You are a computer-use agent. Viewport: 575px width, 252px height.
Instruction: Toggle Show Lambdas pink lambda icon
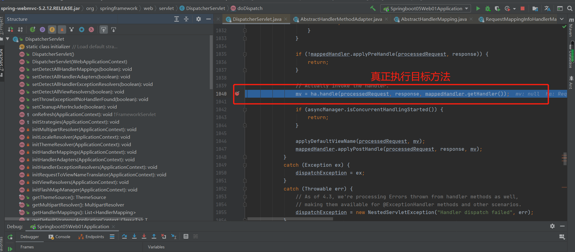click(91, 30)
